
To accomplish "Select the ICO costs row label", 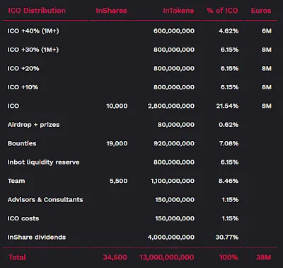I will (23, 218).
